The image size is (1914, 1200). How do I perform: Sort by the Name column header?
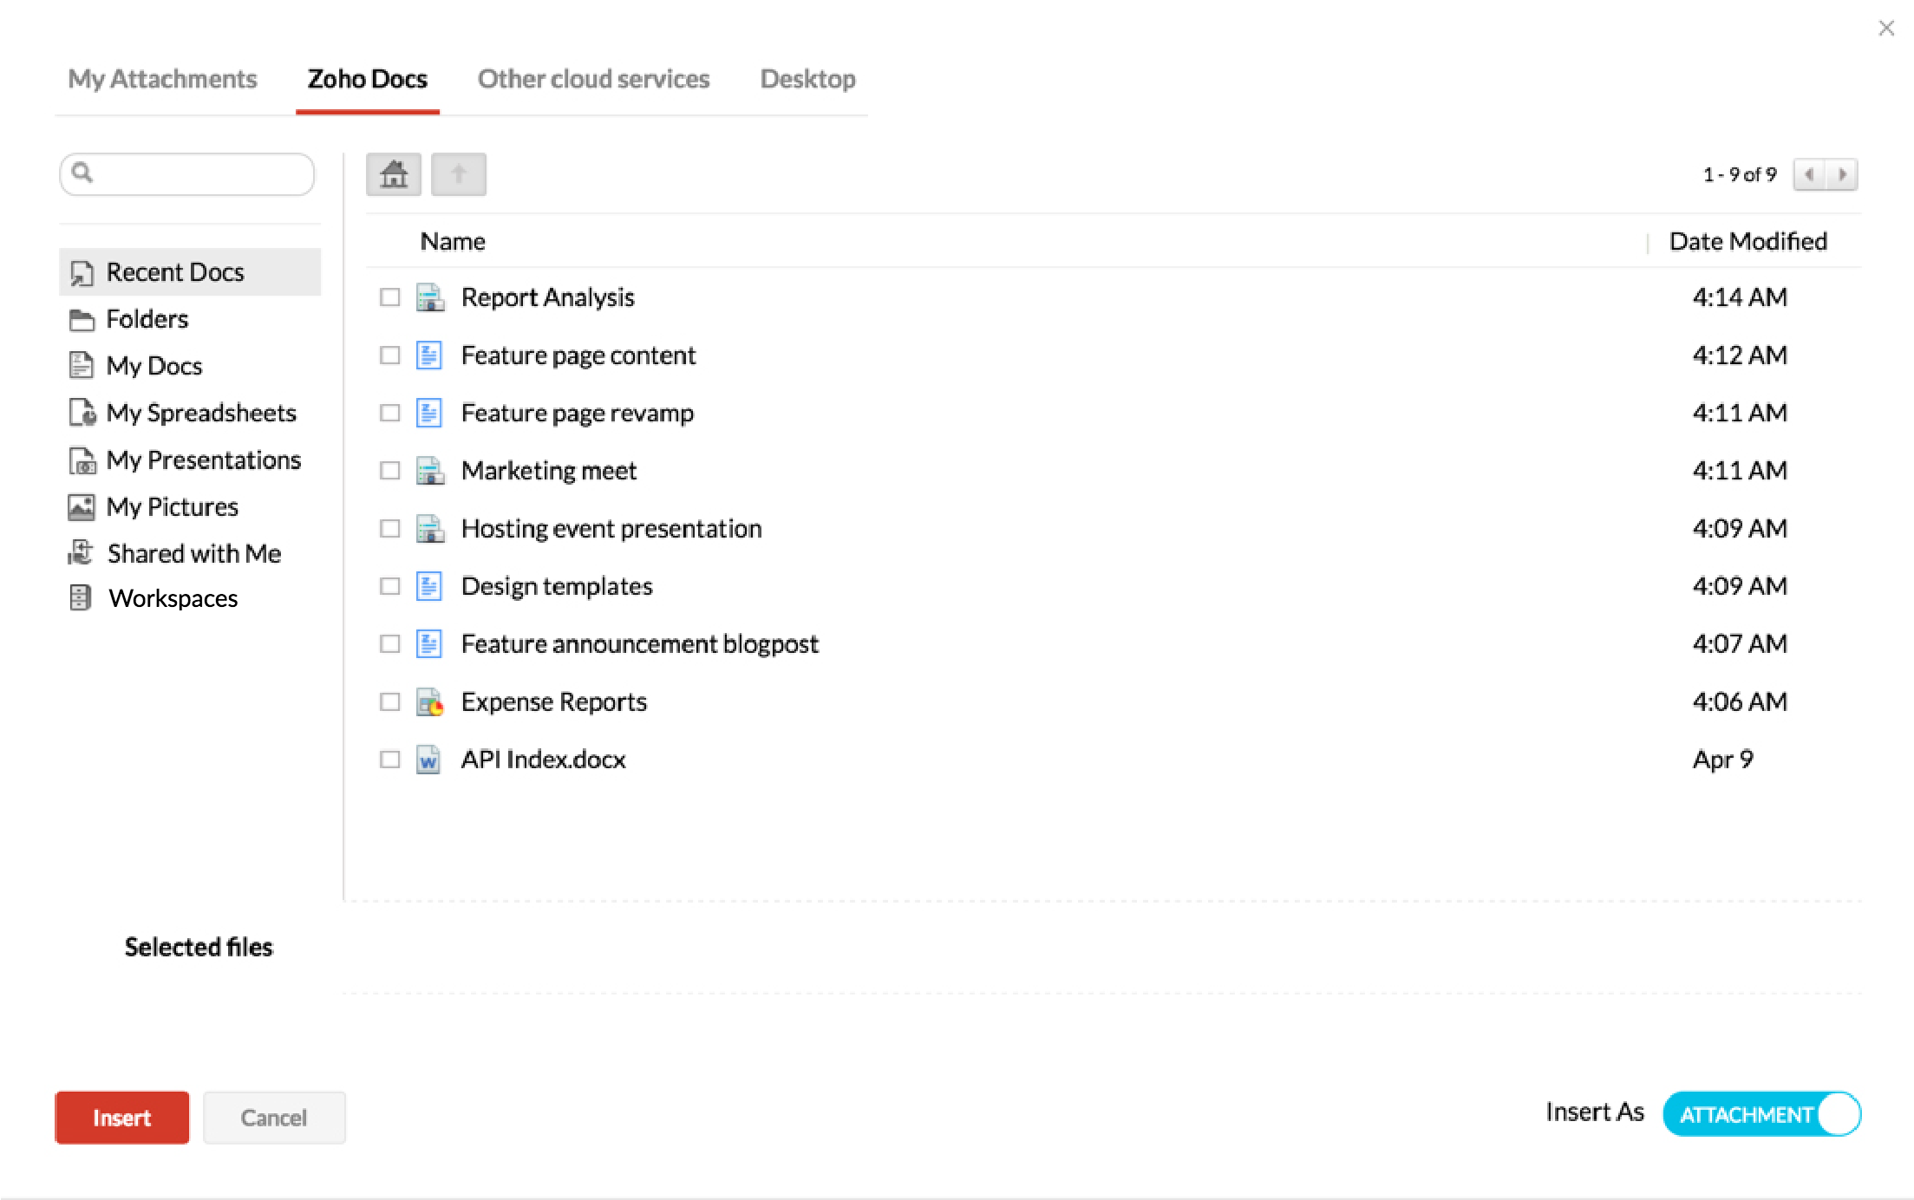453,242
